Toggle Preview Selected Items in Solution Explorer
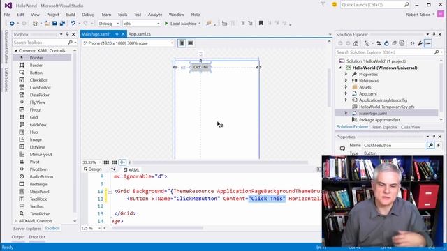The image size is (447, 251). tap(428, 43)
